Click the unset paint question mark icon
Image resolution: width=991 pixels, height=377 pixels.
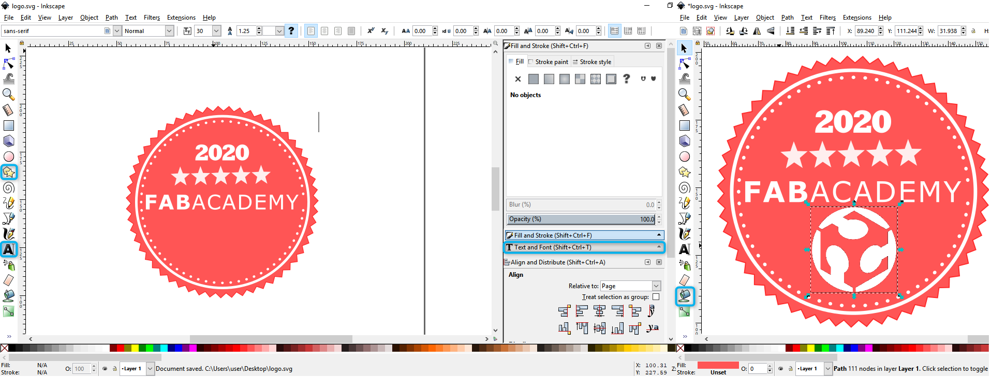click(627, 78)
